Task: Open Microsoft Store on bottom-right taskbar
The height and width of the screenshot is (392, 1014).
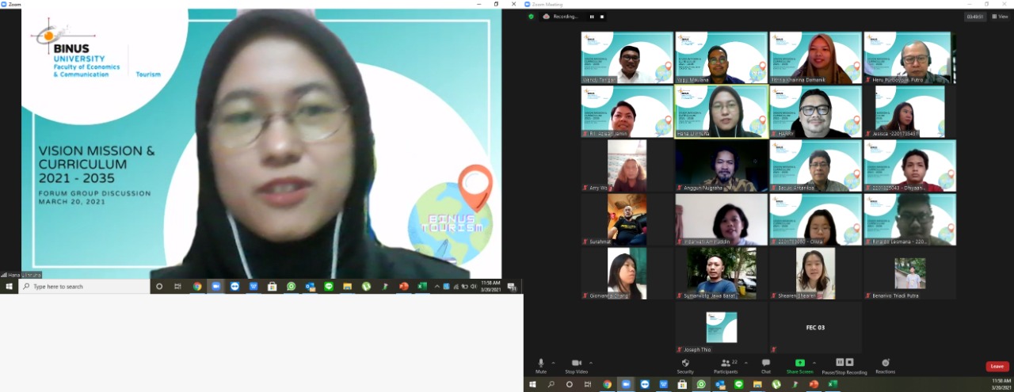Action: (682, 384)
